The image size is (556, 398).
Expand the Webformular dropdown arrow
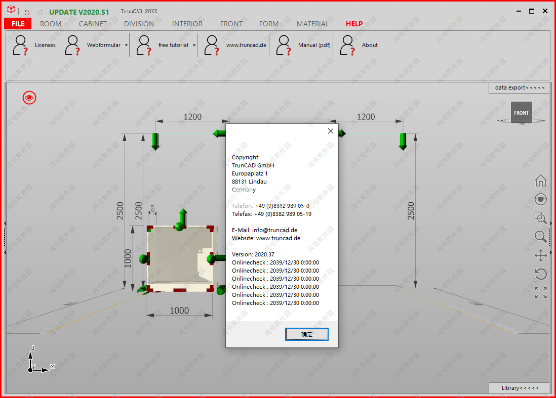click(126, 46)
